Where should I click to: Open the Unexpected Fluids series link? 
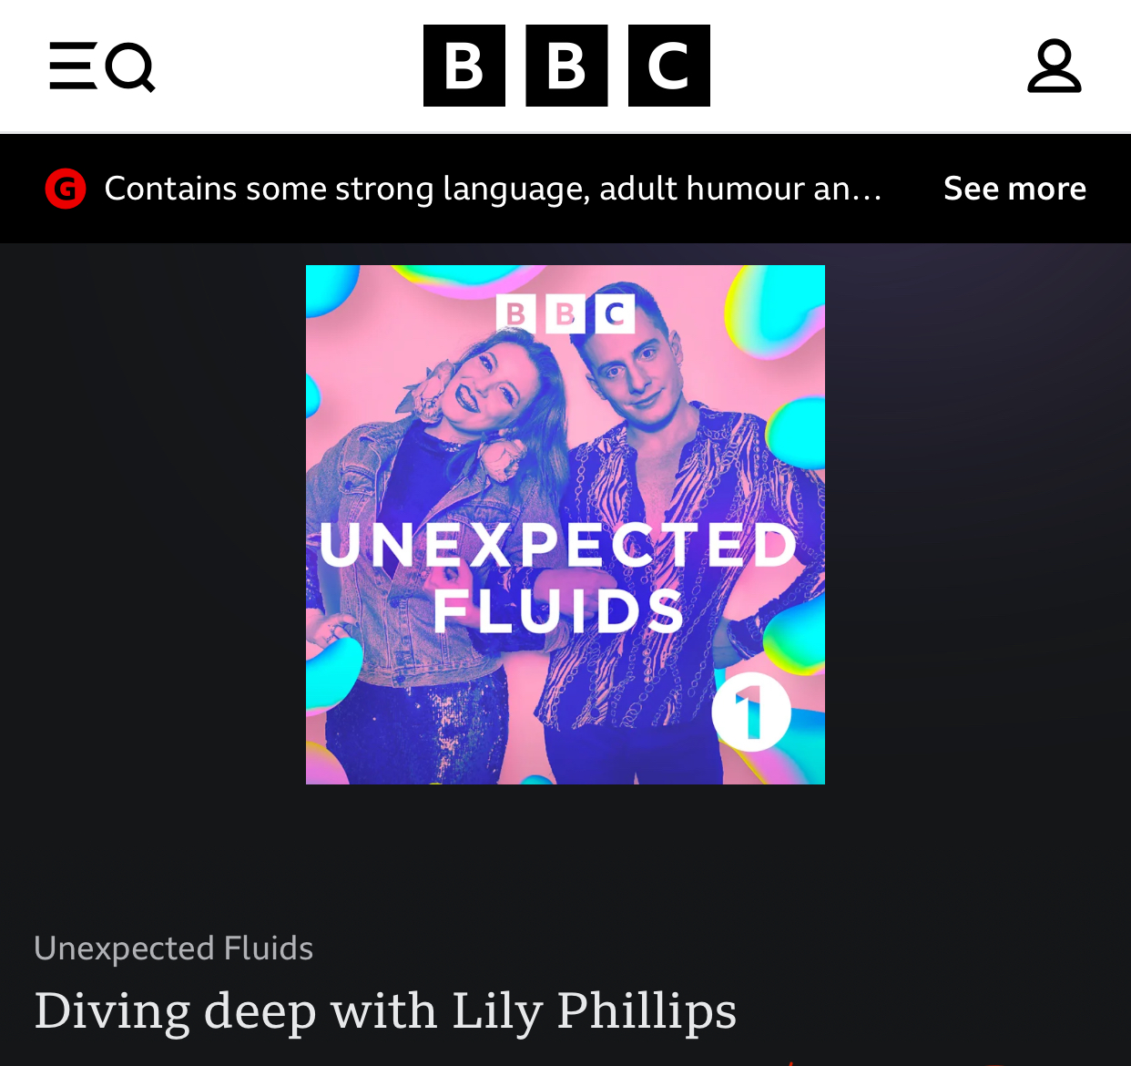[x=174, y=948]
